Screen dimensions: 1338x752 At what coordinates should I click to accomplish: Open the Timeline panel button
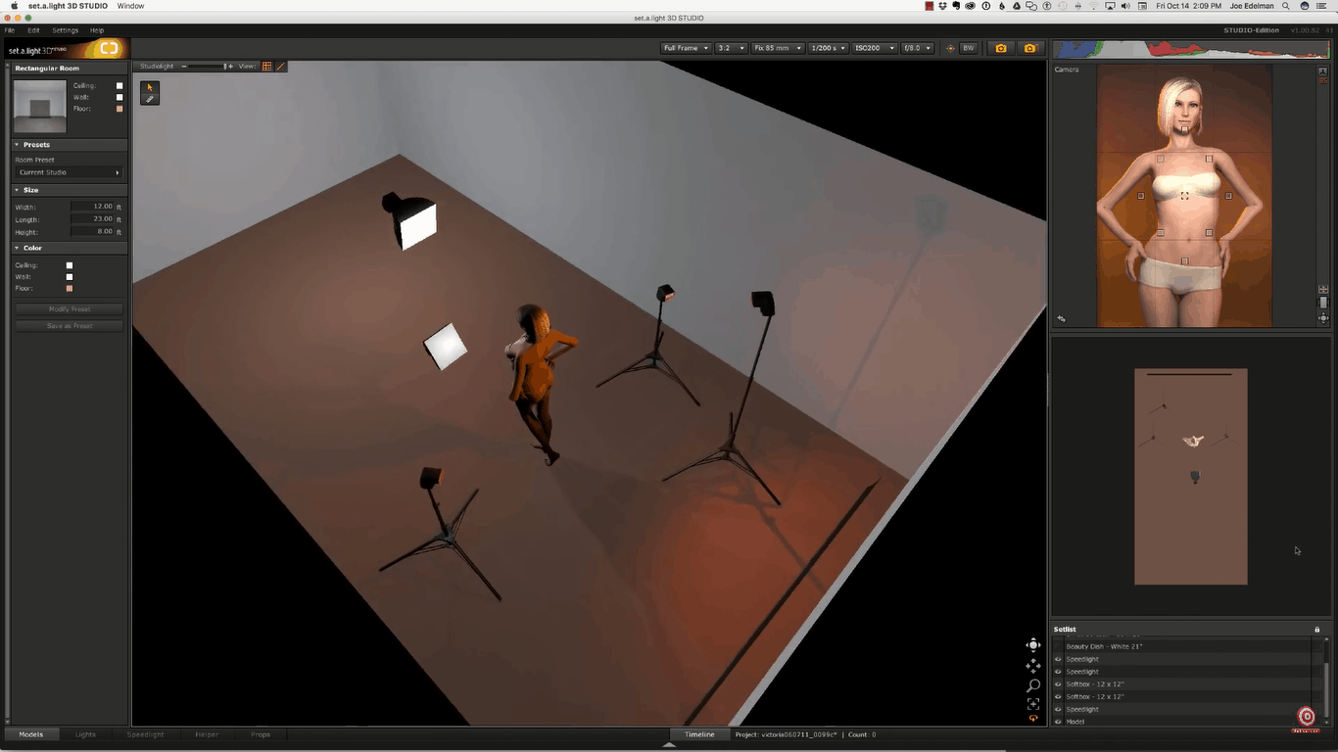tap(699, 734)
